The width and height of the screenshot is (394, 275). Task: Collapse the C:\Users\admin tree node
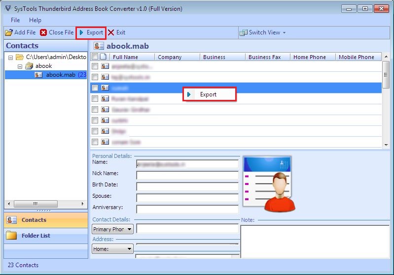pyautogui.click(x=10, y=58)
